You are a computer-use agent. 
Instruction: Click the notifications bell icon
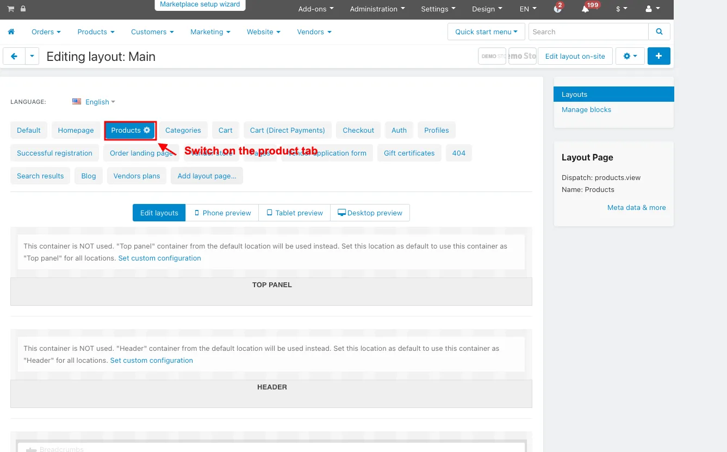click(586, 9)
